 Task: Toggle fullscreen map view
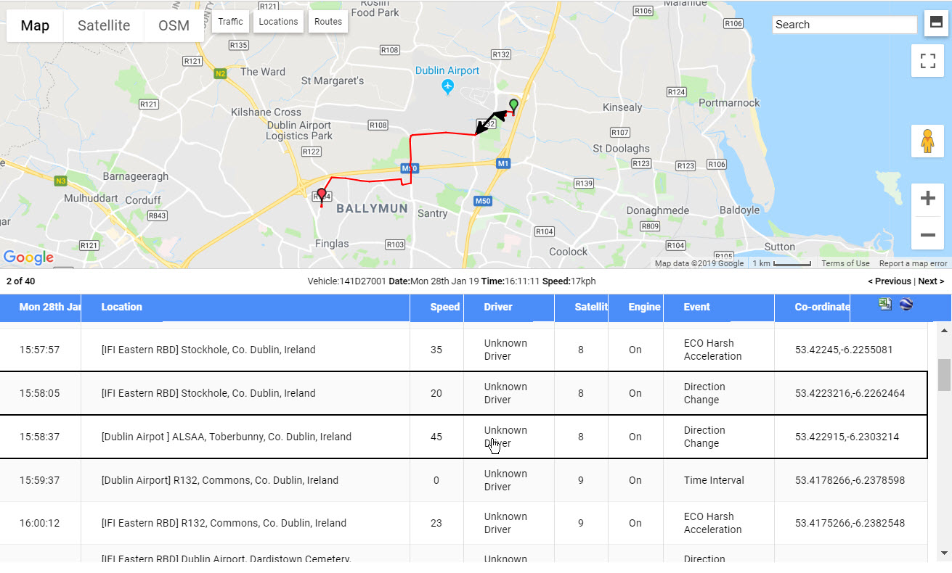point(927,60)
